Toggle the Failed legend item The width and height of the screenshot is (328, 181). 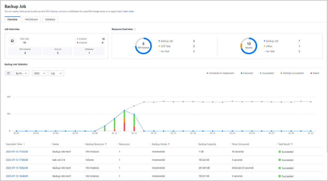[x=314, y=73]
